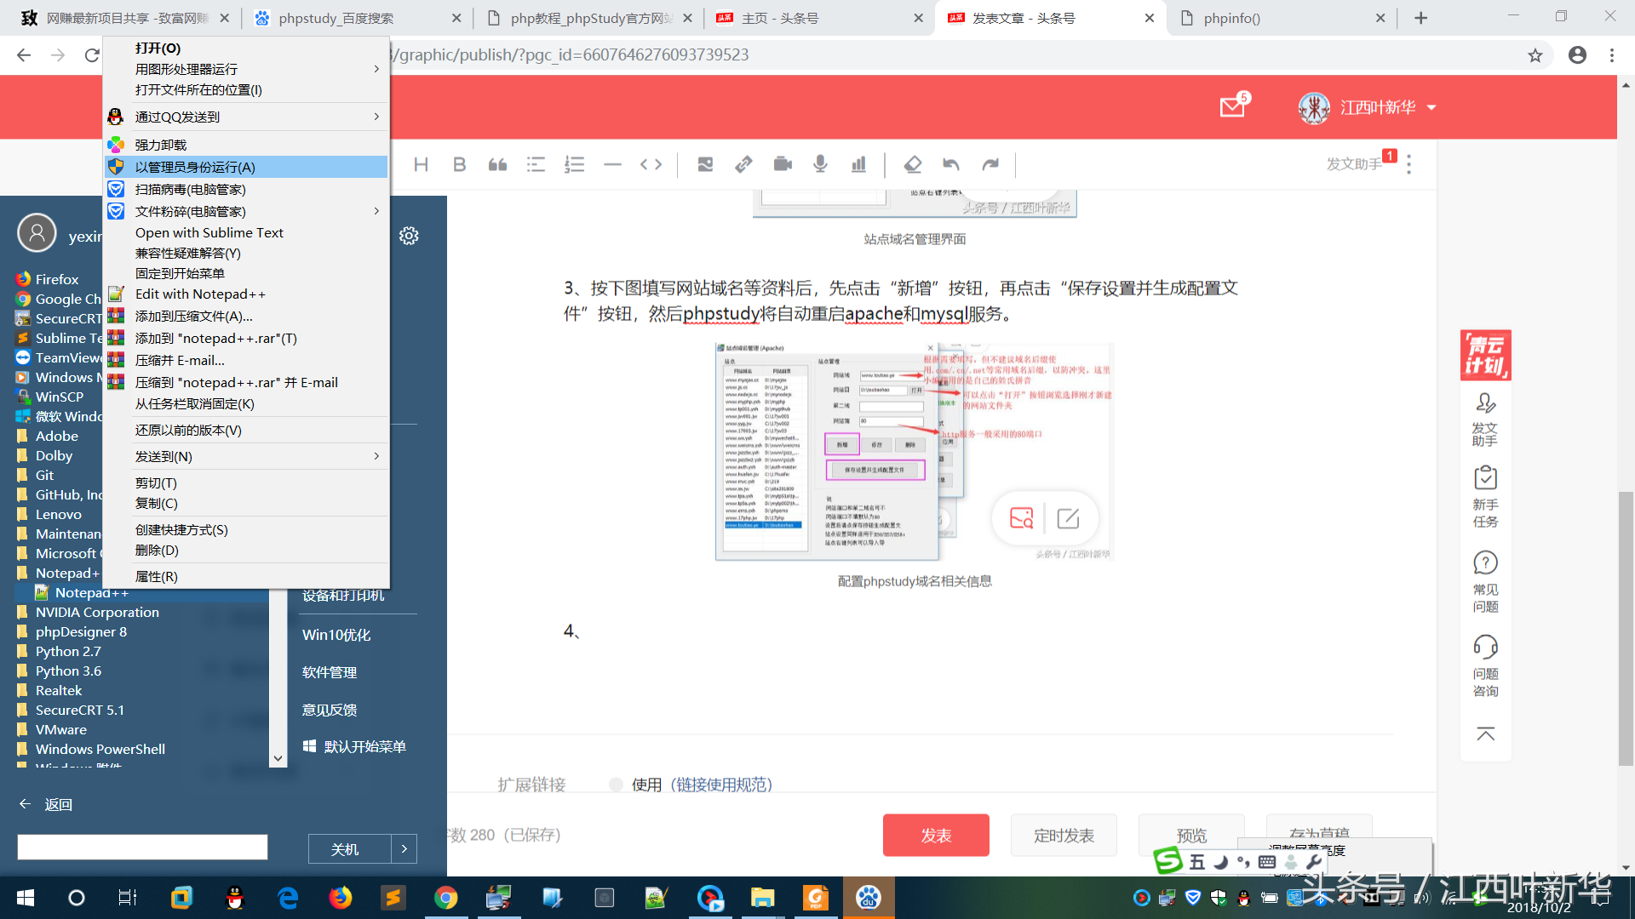Image resolution: width=1635 pixels, height=919 pixels.
Task: Redo the last edit
Action: [990, 164]
